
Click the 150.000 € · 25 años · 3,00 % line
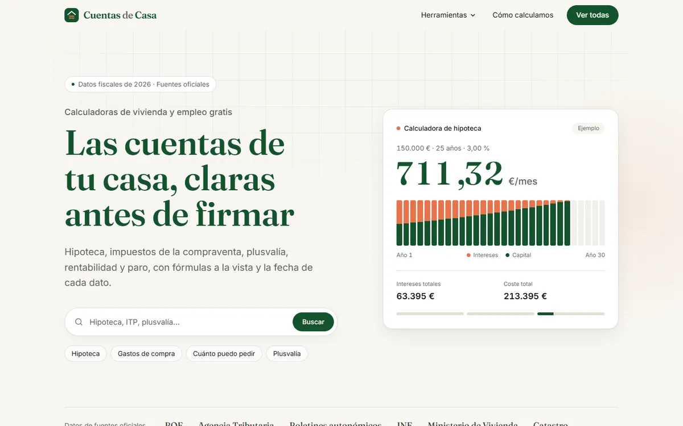pyautogui.click(x=443, y=148)
